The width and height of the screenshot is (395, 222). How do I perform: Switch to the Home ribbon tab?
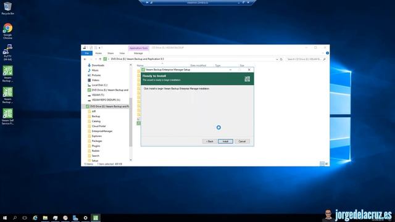point(99,54)
